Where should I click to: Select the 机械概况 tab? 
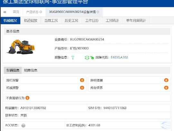(10, 21)
